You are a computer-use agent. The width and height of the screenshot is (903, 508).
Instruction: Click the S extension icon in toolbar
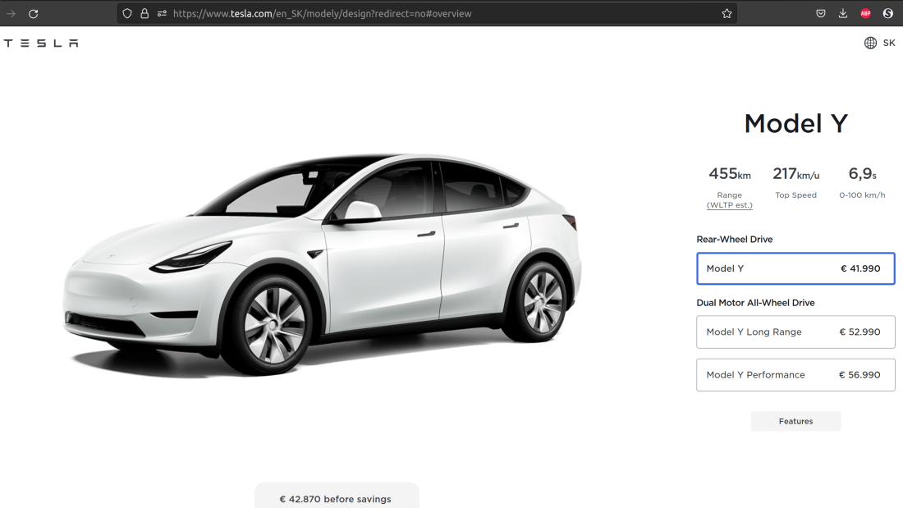[x=888, y=13]
